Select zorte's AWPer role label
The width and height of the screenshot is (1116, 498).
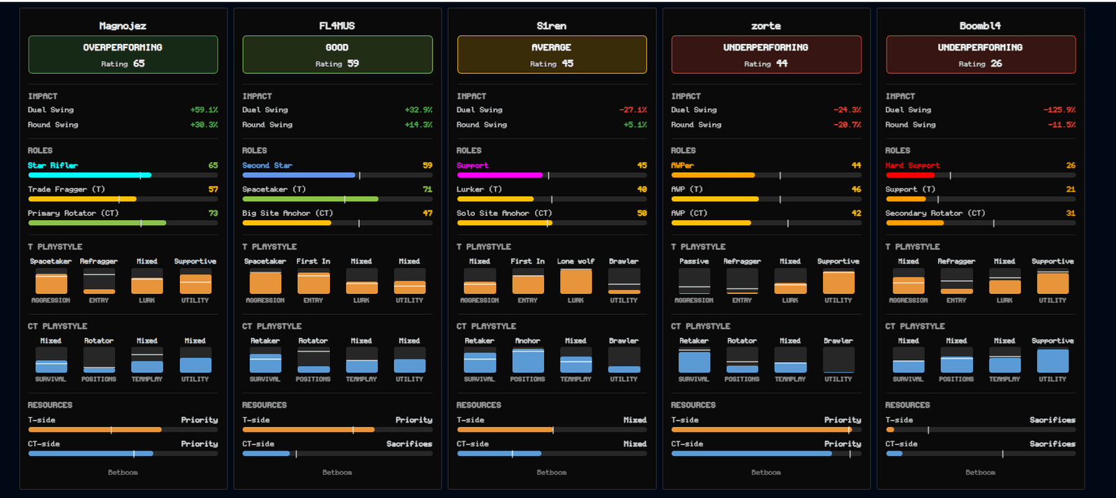pos(682,165)
